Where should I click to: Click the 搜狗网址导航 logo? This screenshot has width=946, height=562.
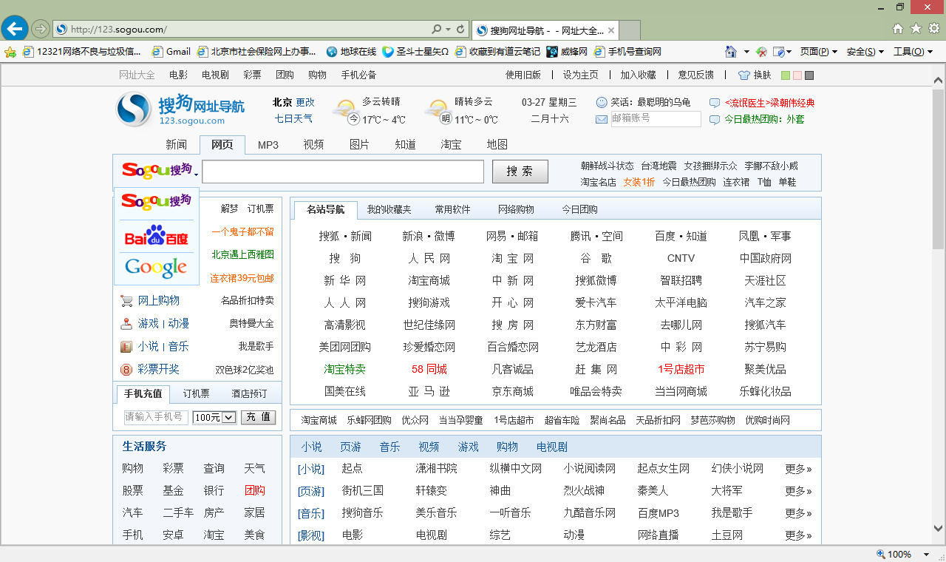[x=180, y=109]
